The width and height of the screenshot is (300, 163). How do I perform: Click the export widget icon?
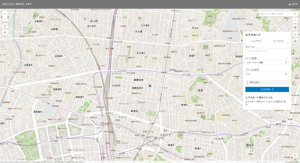coord(295,41)
